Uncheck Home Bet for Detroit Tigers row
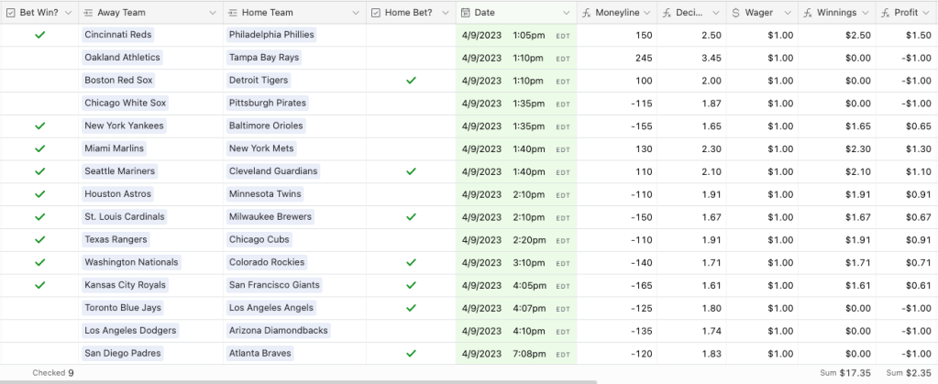Screen dimensions: 938x384 click(411, 81)
